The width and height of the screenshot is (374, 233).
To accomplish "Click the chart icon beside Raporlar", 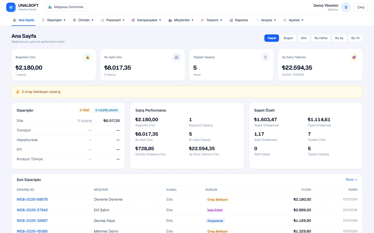I will pyautogui.click(x=231, y=20).
